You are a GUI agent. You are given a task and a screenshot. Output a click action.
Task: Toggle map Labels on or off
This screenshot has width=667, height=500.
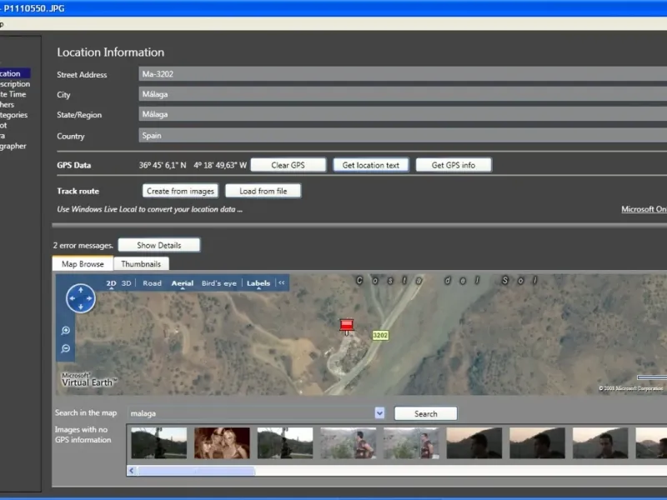pyautogui.click(x=258, y=283)
